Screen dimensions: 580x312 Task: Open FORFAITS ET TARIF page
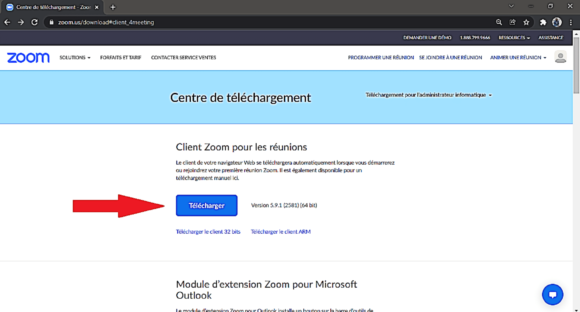(121, 57)
